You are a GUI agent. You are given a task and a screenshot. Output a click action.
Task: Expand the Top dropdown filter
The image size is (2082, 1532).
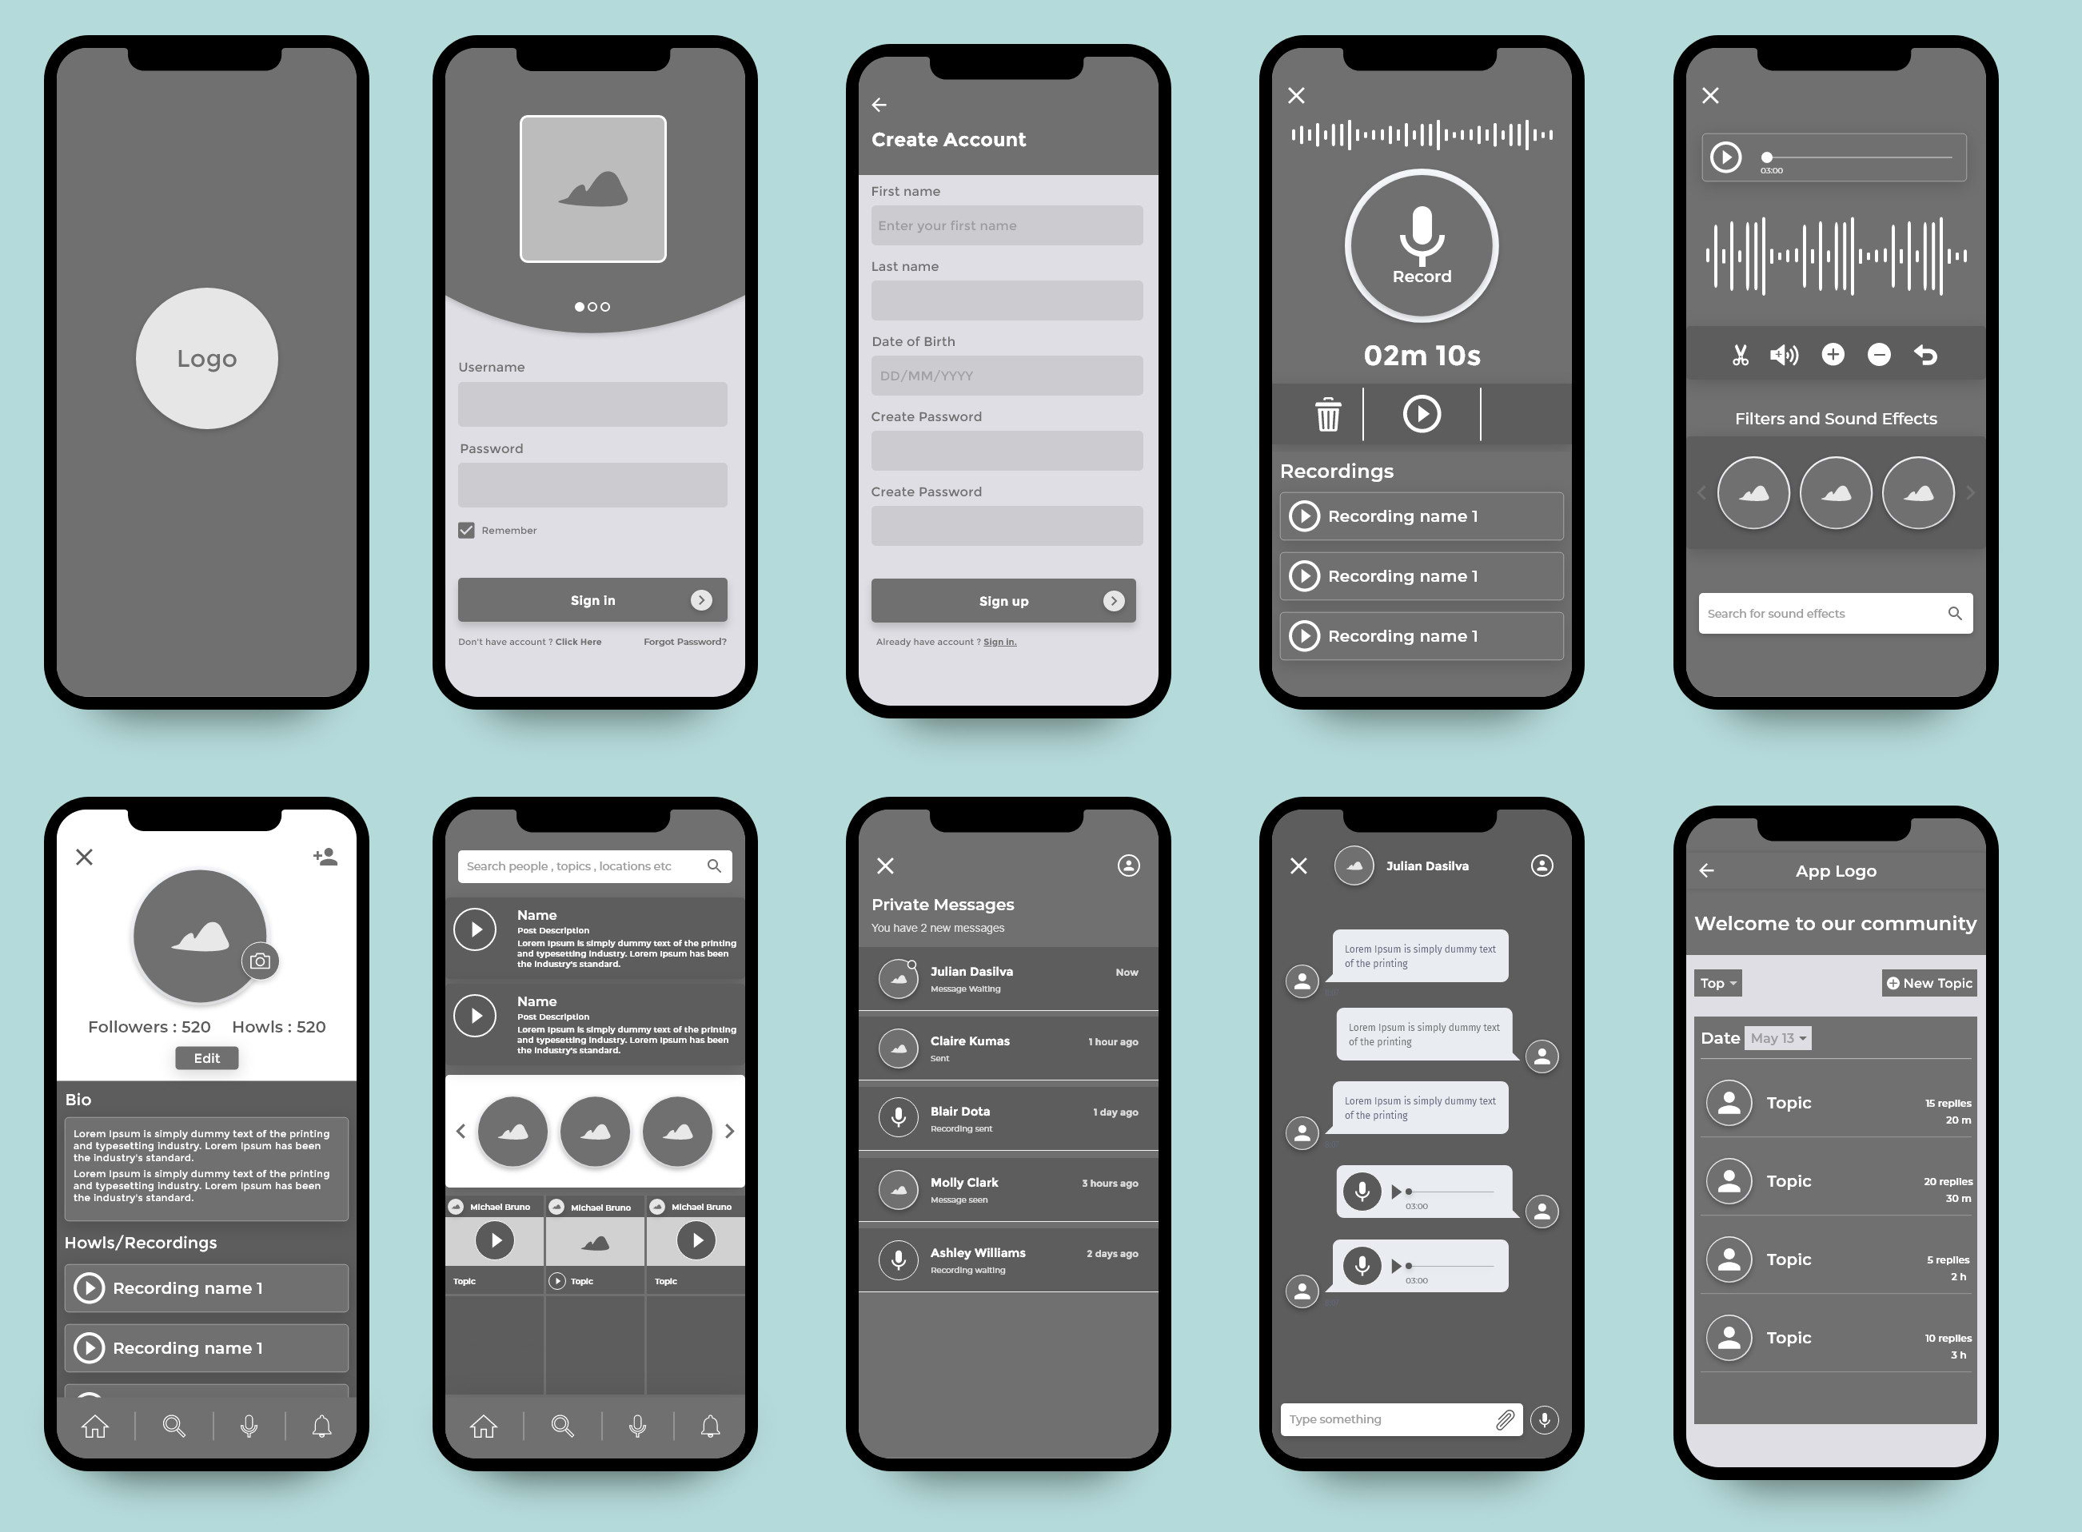[1718, 981]
